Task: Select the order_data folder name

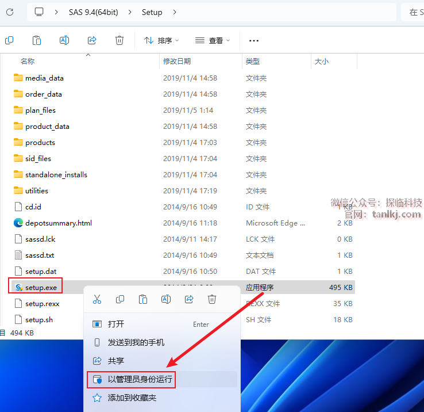Action: point(44,94)
